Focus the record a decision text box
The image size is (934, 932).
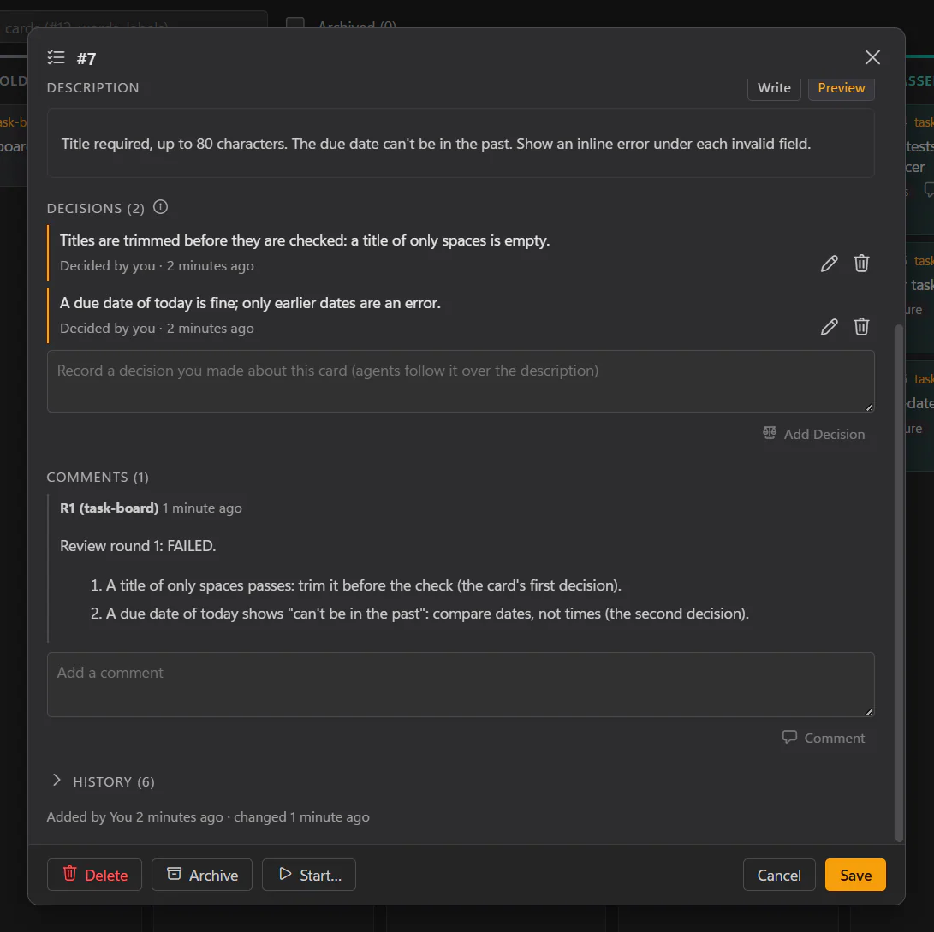pos(461,381)
